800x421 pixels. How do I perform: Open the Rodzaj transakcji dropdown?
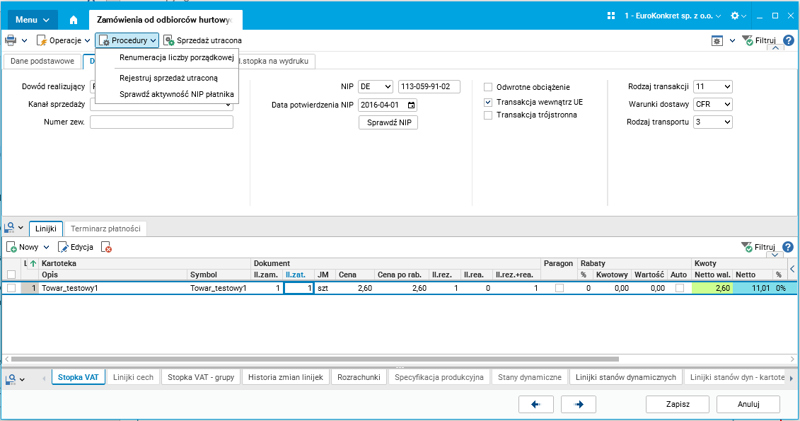pyautogui.click(x=713, y=87)
